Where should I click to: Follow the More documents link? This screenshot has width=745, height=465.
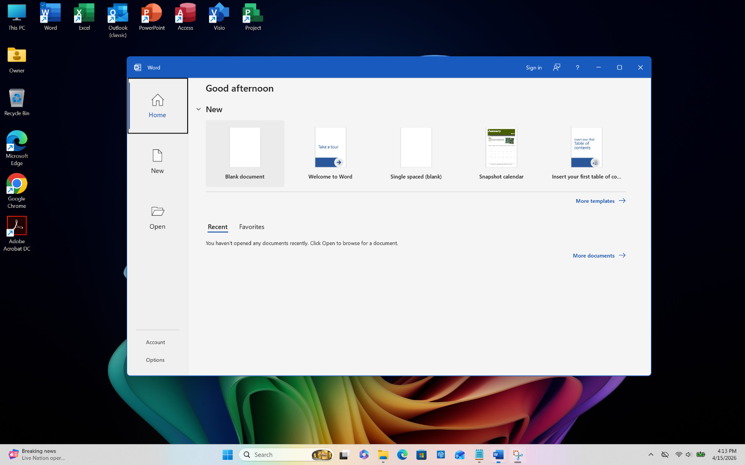click(x=599, y=256)
